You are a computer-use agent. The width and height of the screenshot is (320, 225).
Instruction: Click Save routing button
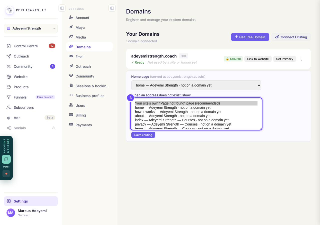point(143,135)
